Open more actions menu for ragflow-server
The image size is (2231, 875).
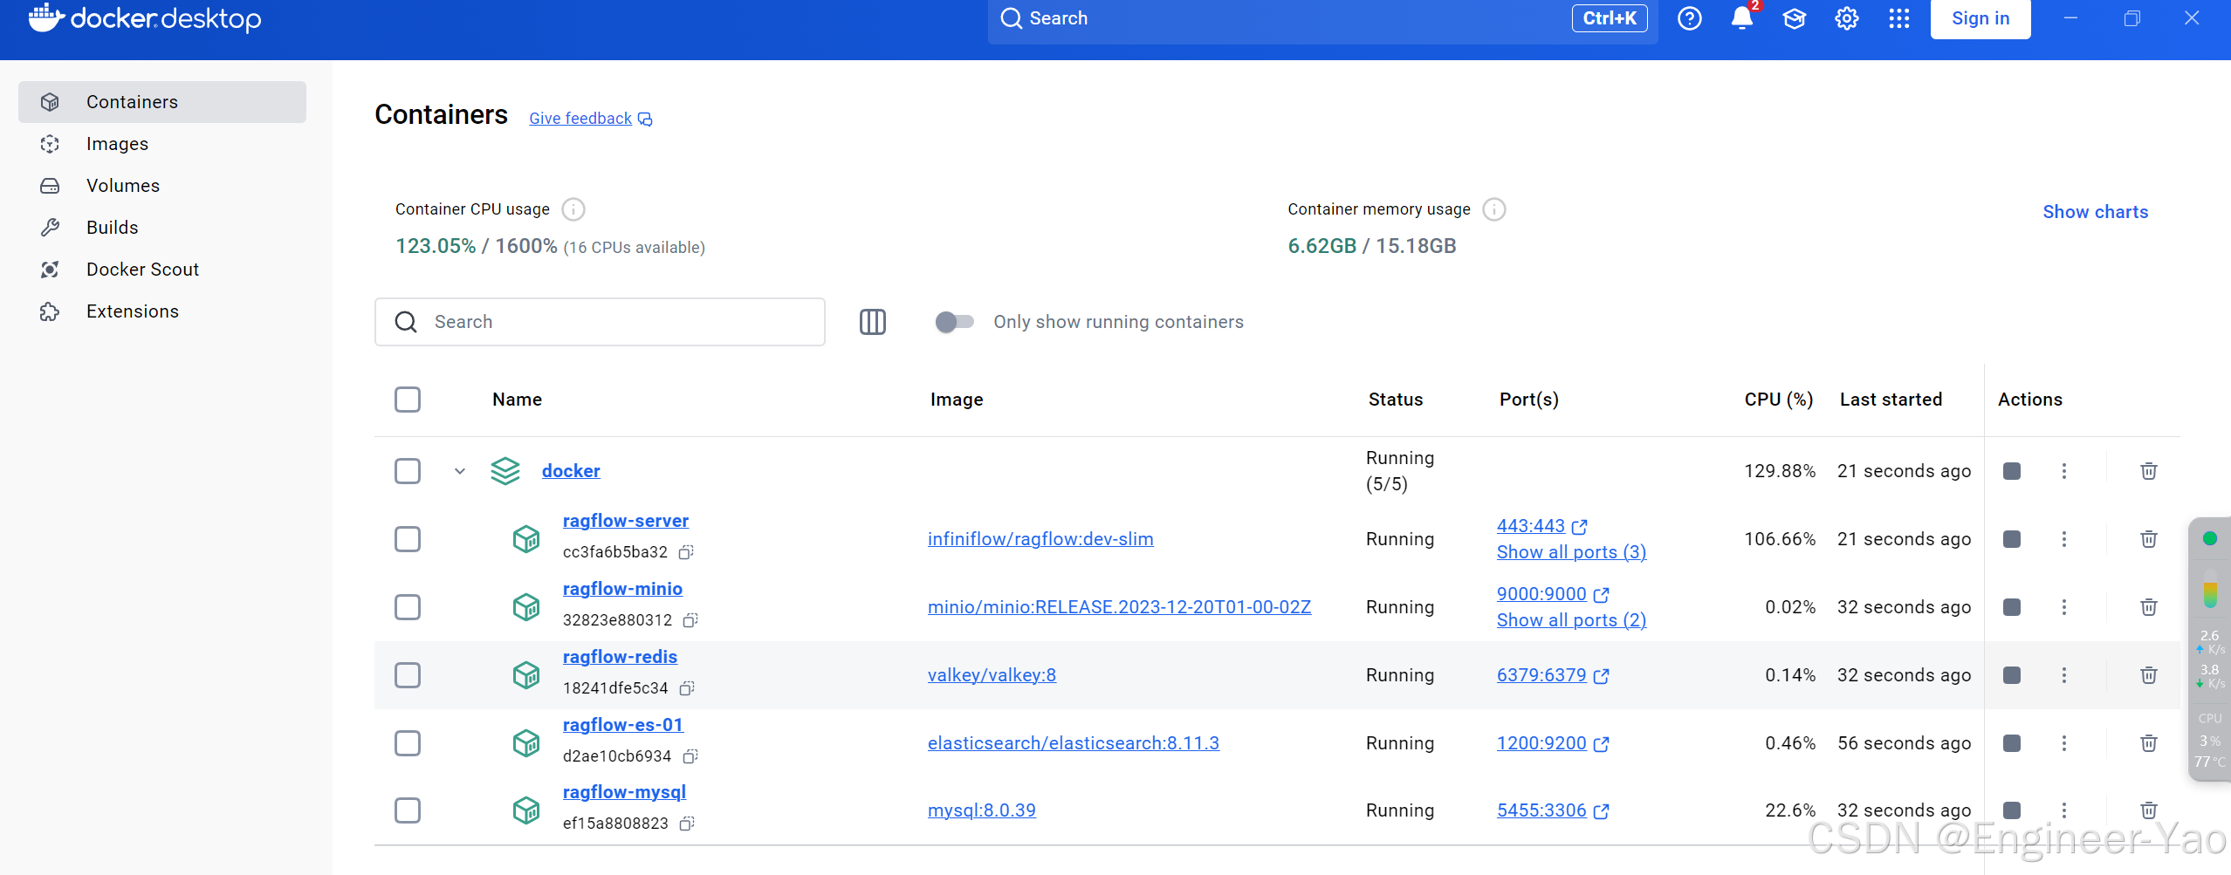(2064, 539)
